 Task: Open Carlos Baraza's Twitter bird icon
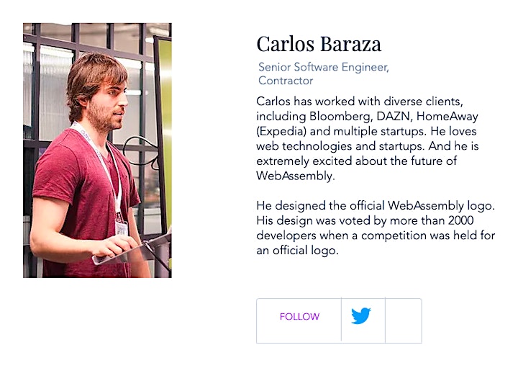click(360, 315)
